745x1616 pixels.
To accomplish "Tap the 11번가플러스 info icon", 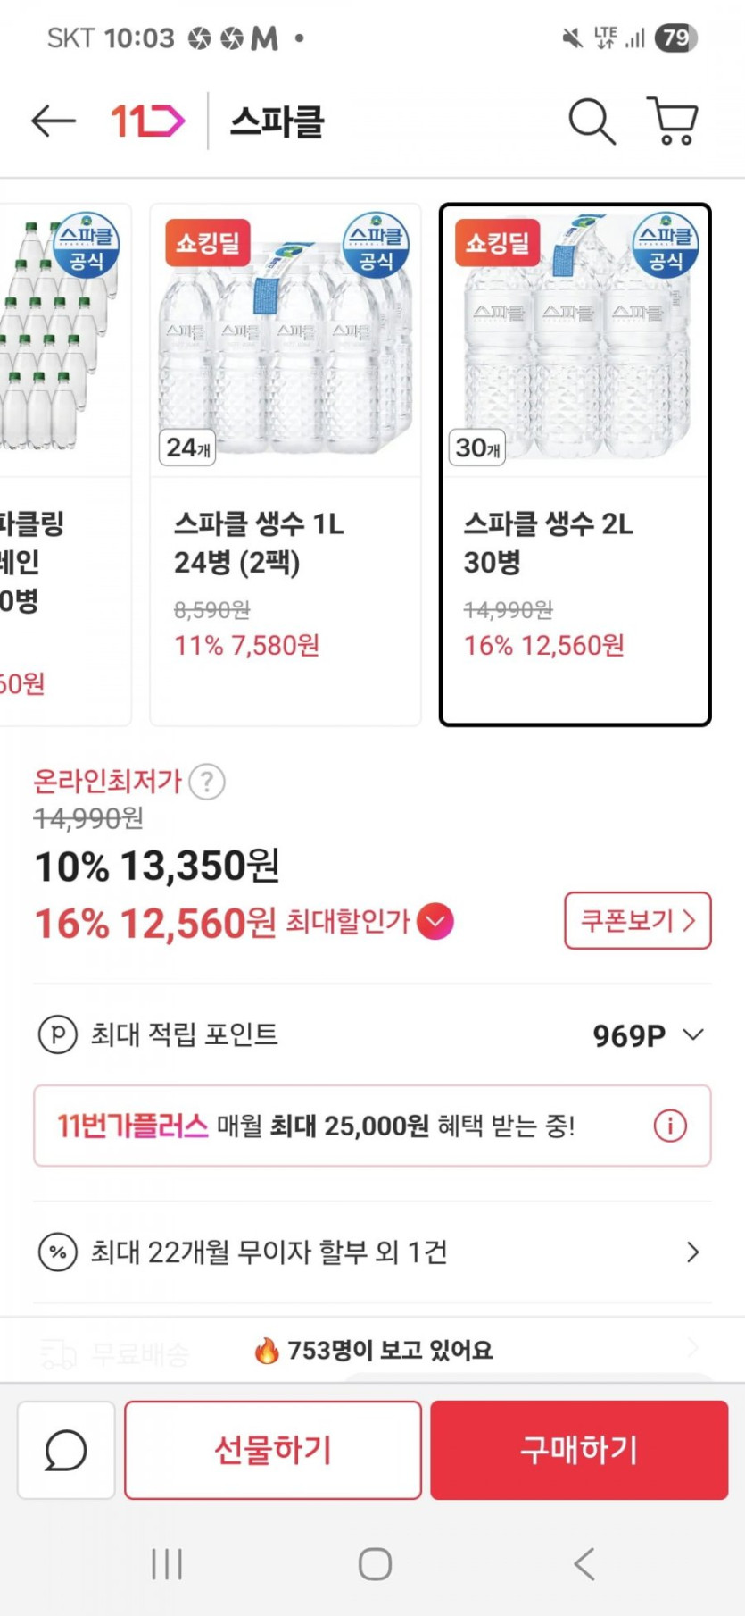I will pyautogui.click(x=670, y=1126).
